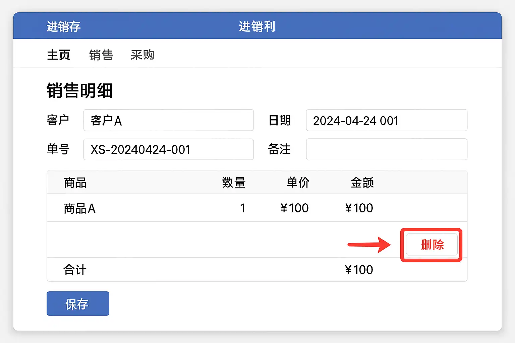The height and width of the screenshot is (343, 515).
Task: Click the quantity cell of 商品A
Action: pyautogui.click(x=243, y=208)
